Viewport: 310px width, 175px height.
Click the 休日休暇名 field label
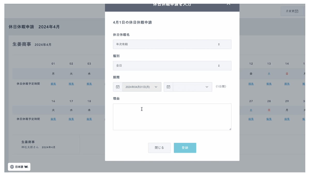click(x=121, y=34)
